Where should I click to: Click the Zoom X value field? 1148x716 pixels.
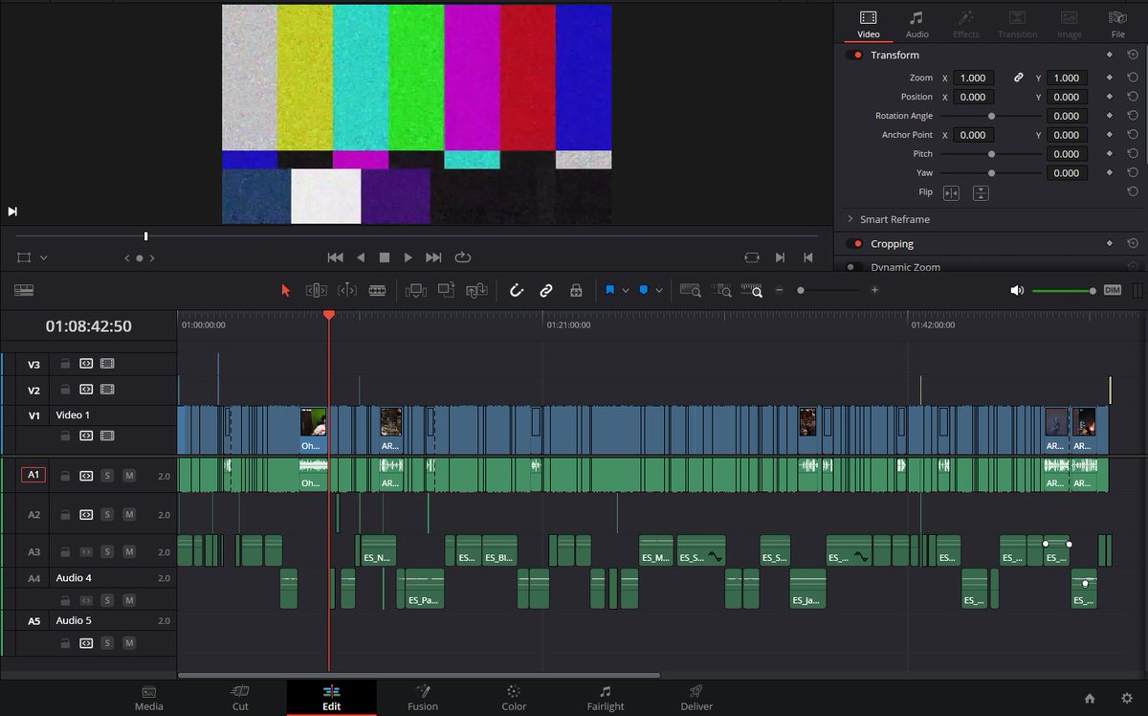(x=973, y=78)
